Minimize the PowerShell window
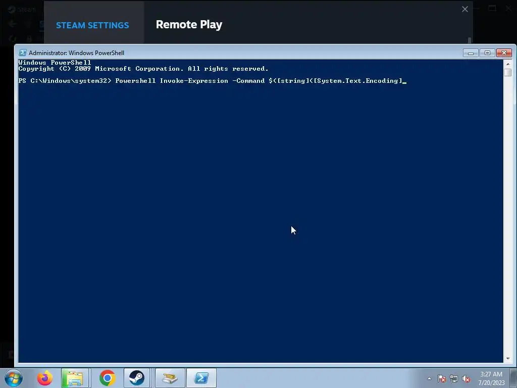The image size is (517, 388). [x=471, y=53]
